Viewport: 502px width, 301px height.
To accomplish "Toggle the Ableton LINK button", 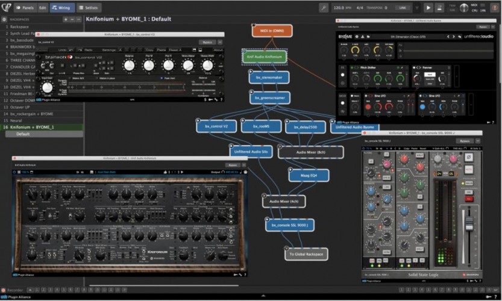I will pos(403,8).
